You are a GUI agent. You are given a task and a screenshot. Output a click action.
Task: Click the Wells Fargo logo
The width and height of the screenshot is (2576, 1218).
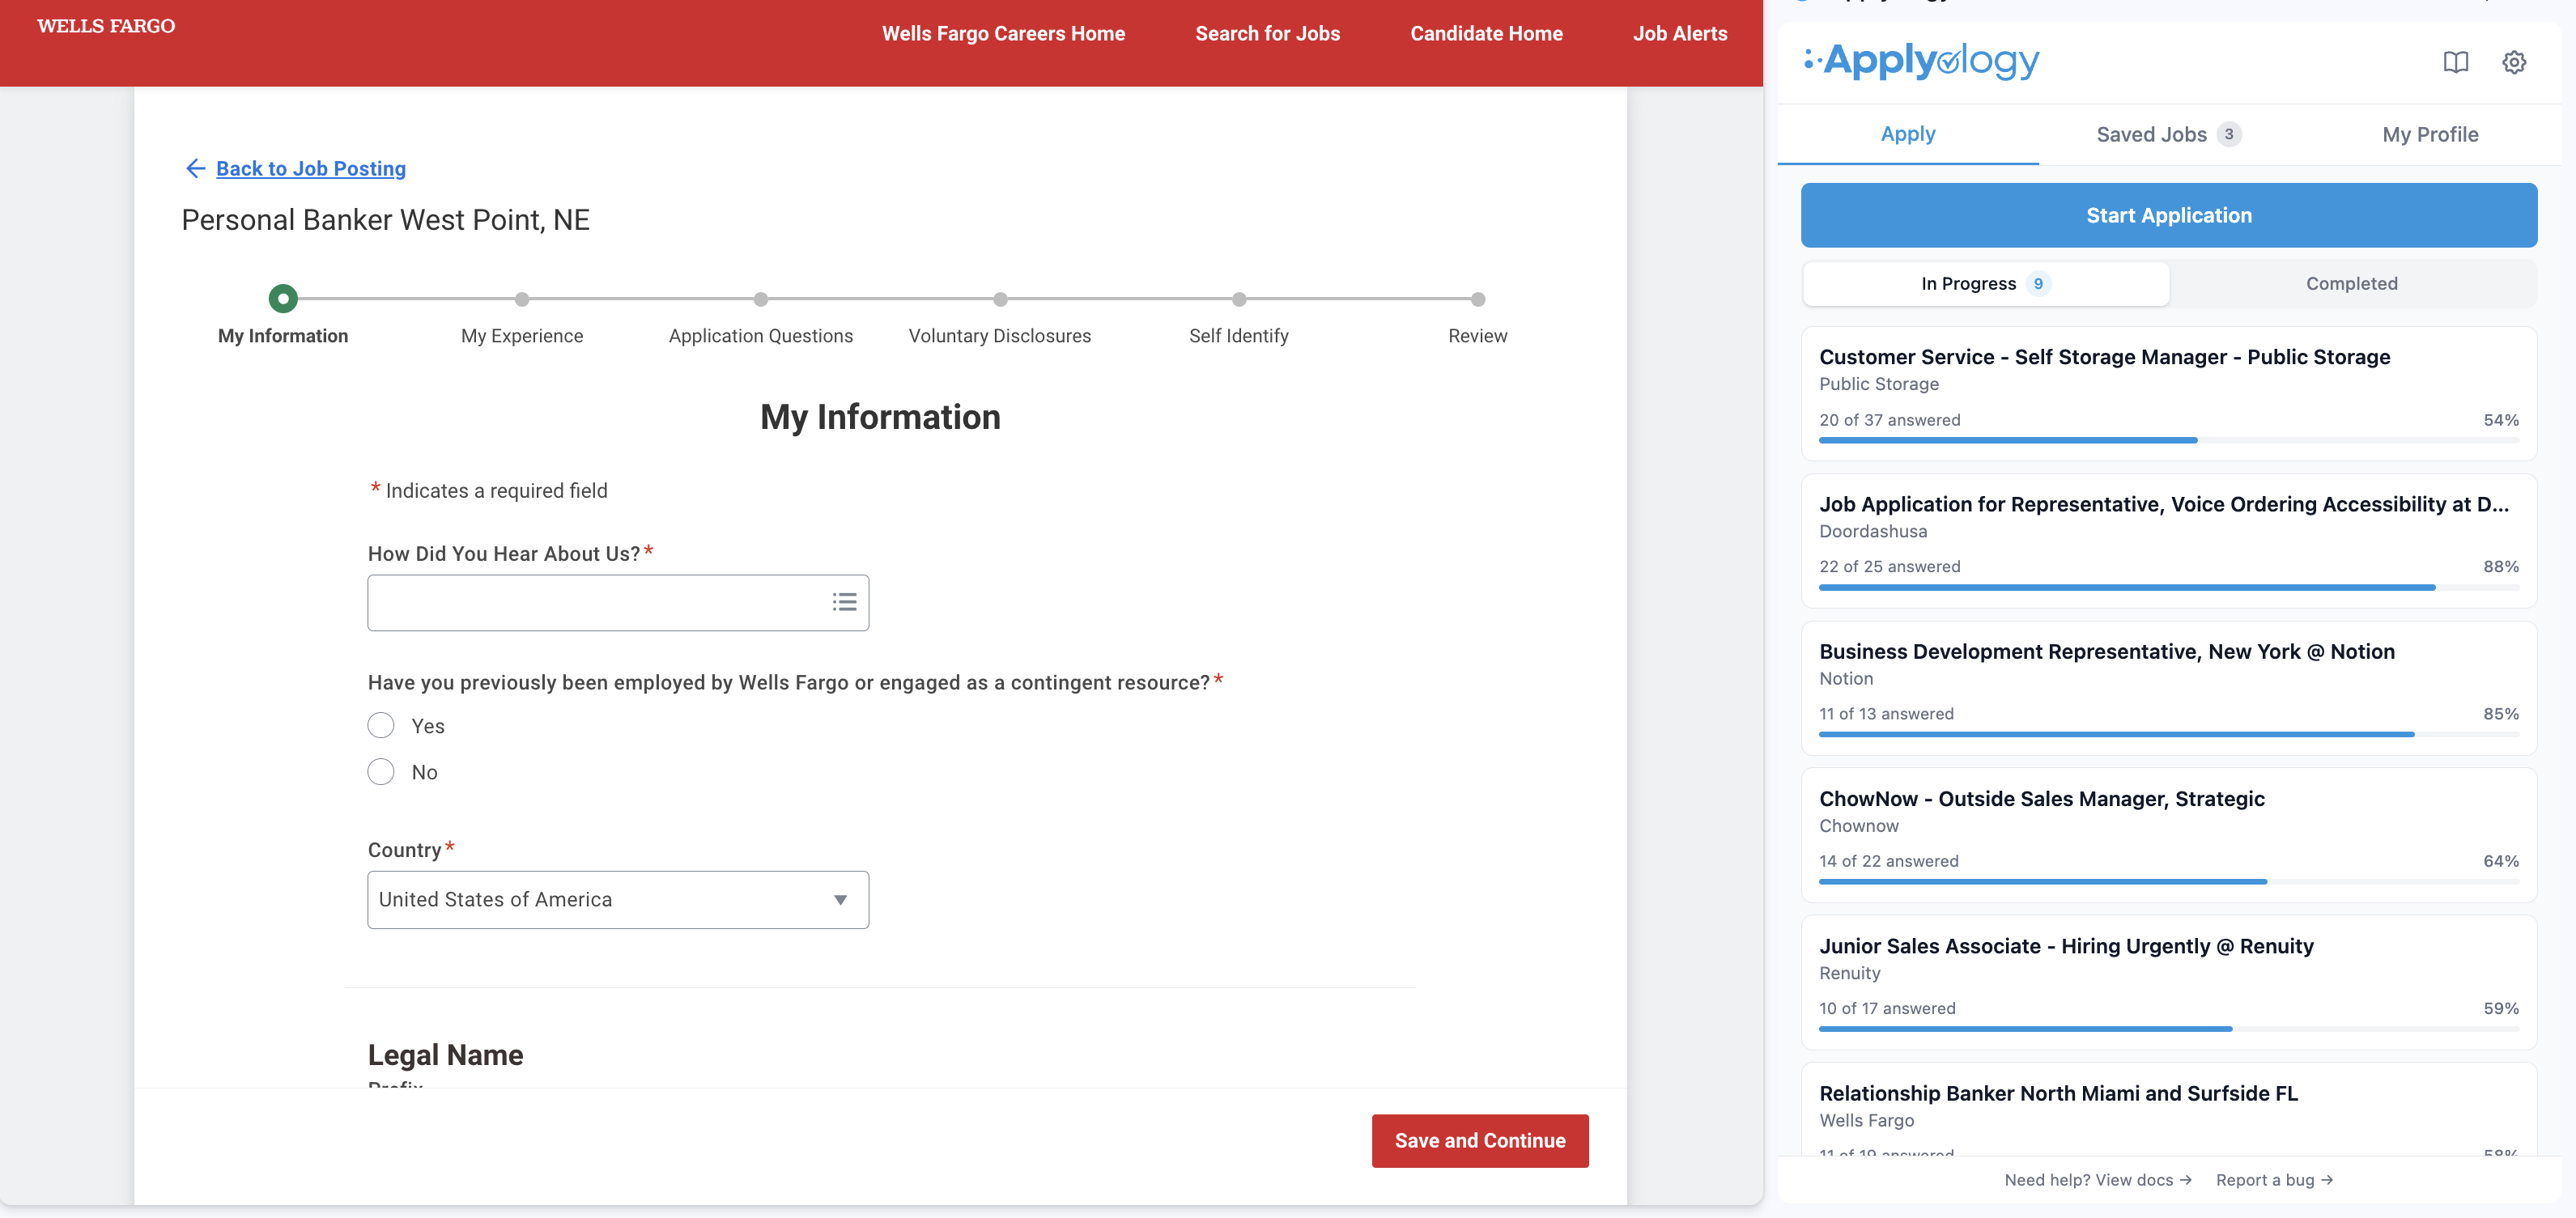106,26
